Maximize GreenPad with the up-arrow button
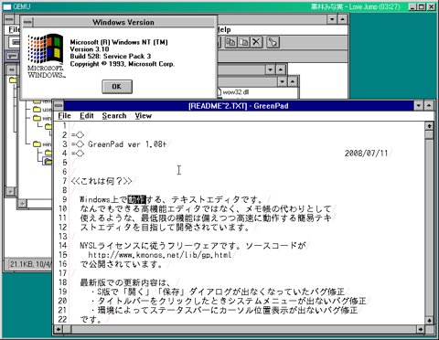Image resolution: width=439 pixels, height=340 pixels. (429, 106)
